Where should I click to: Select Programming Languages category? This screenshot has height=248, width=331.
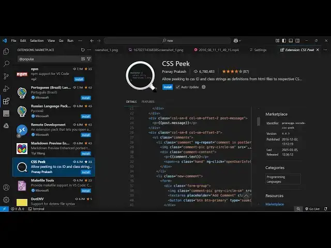pos(283,179)
